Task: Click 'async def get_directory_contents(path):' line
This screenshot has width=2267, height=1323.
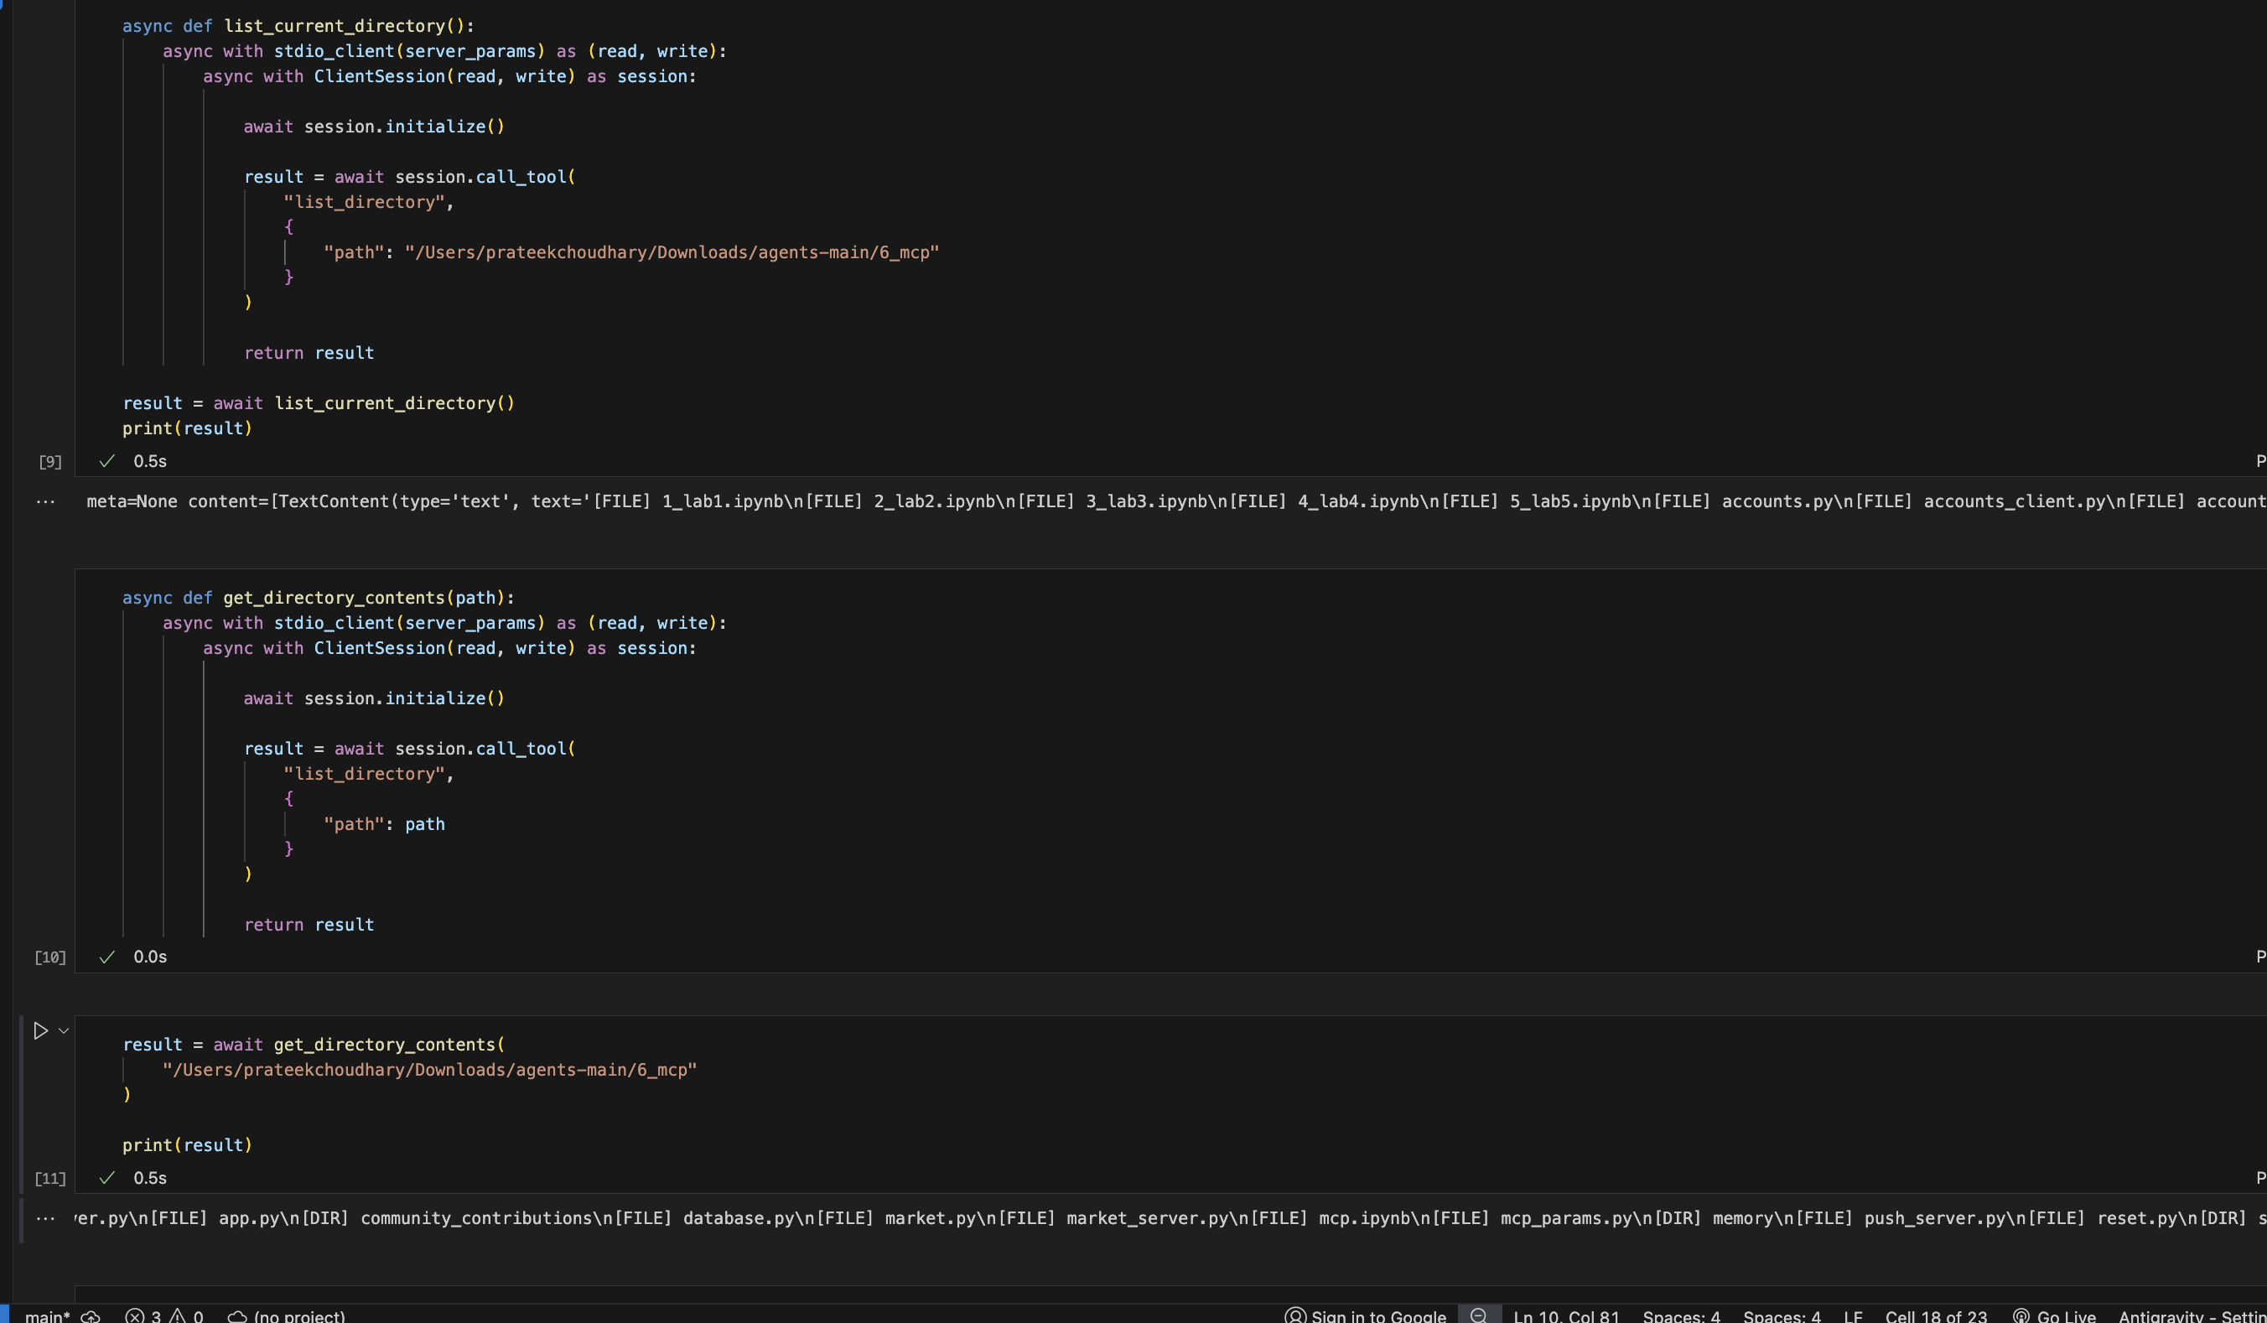Action: pos(319,598)
